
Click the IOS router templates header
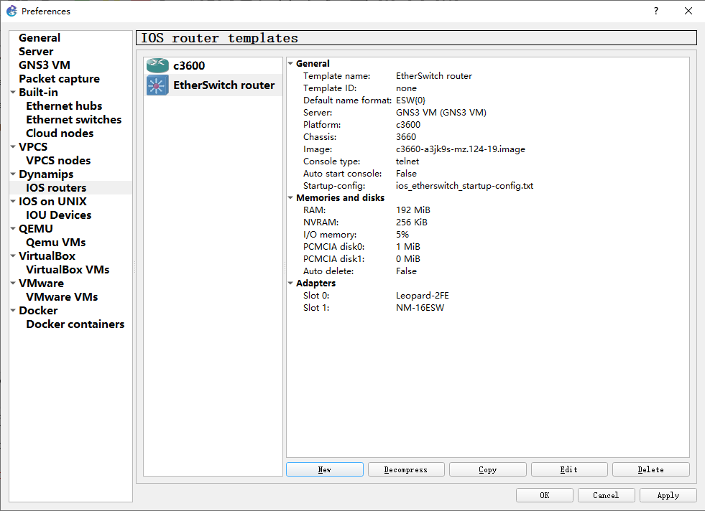[416, 38]
